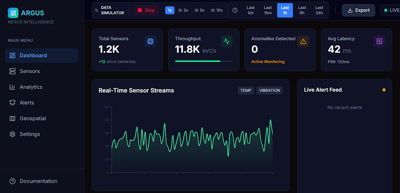
Task: Select the Last 24h time range
Action: point(319,10)
